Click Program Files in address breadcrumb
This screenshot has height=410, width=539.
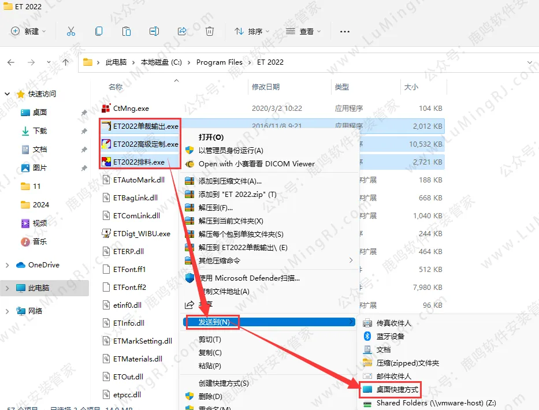coord(220,62)
